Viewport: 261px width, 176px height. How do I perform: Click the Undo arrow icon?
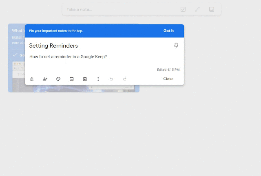[x=111, y=79]
